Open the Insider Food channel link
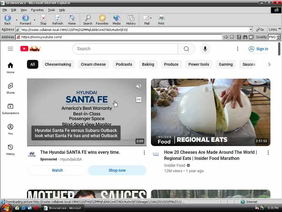This screenshot has width=282, height=212. [174, 165]
